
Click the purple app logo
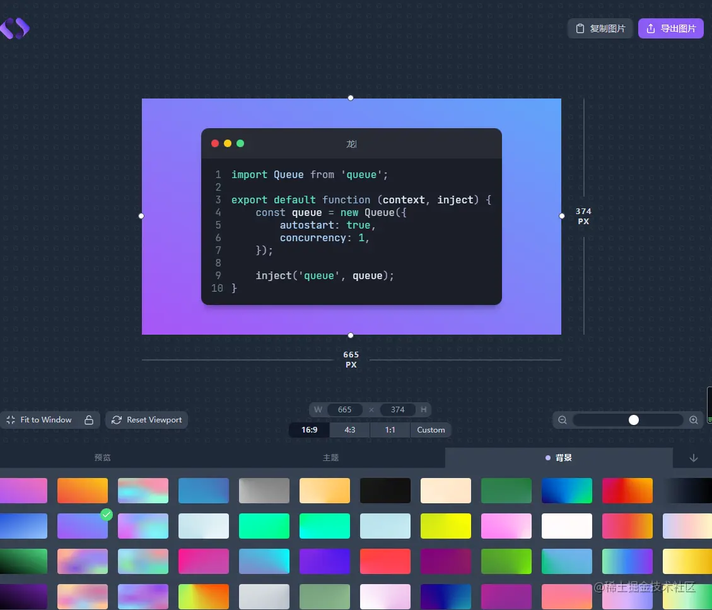point(15,28)
